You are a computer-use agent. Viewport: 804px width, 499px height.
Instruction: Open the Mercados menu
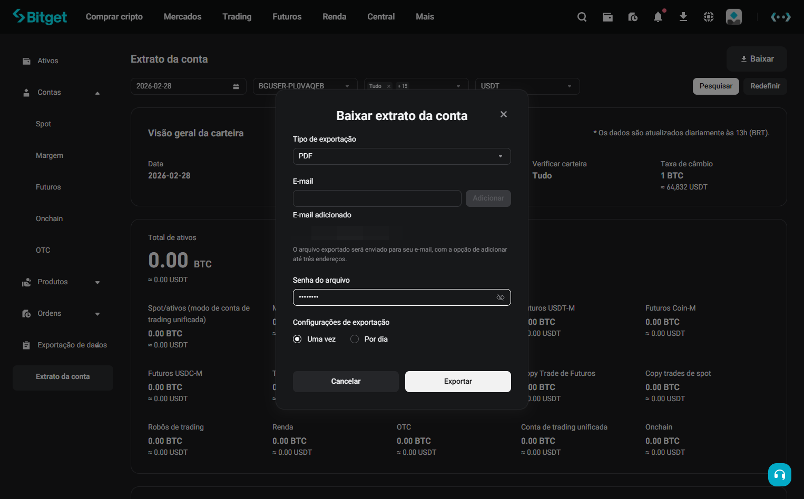tap(182, 17)
